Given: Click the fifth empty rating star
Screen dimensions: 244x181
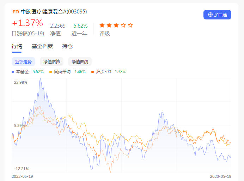Looking at the screenshot, I should tap(130, 25).
